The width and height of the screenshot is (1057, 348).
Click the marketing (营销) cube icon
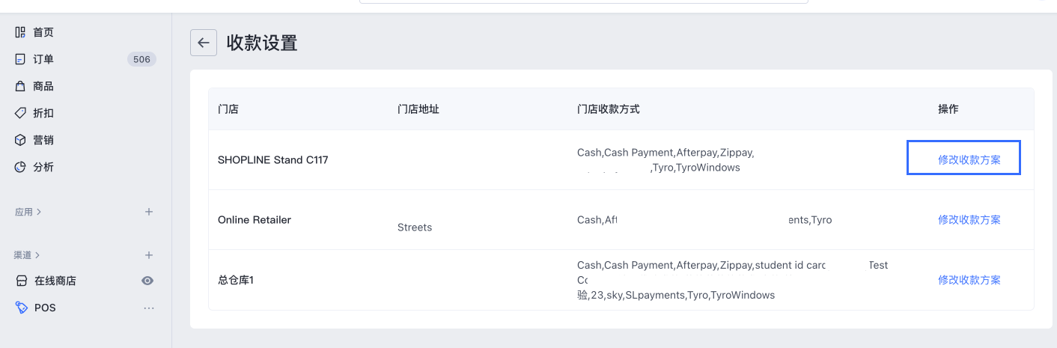[21, 140]
